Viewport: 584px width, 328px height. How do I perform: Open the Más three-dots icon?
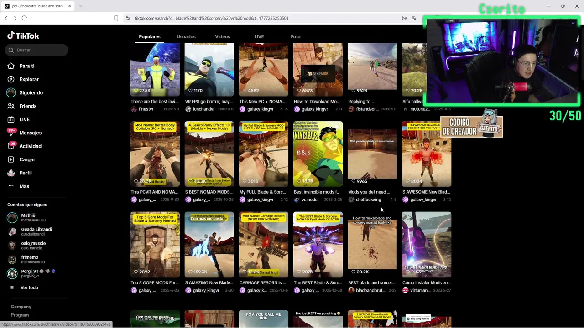point(11,186)
